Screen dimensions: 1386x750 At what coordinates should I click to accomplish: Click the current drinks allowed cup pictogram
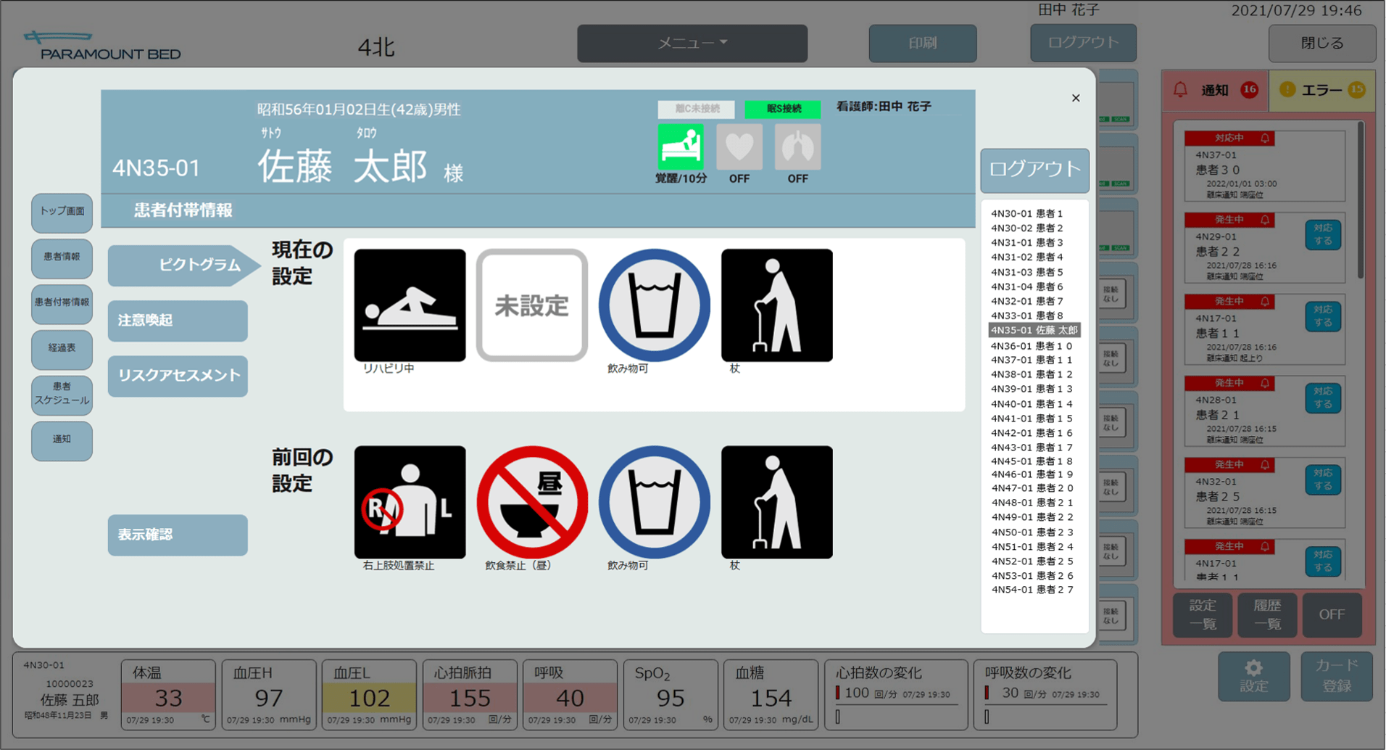click(x=654, y=305)
